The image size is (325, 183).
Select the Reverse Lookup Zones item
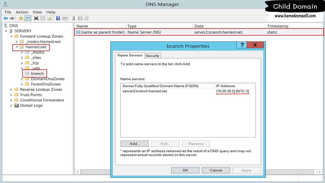pyautogui.click(x=41, y=89)
